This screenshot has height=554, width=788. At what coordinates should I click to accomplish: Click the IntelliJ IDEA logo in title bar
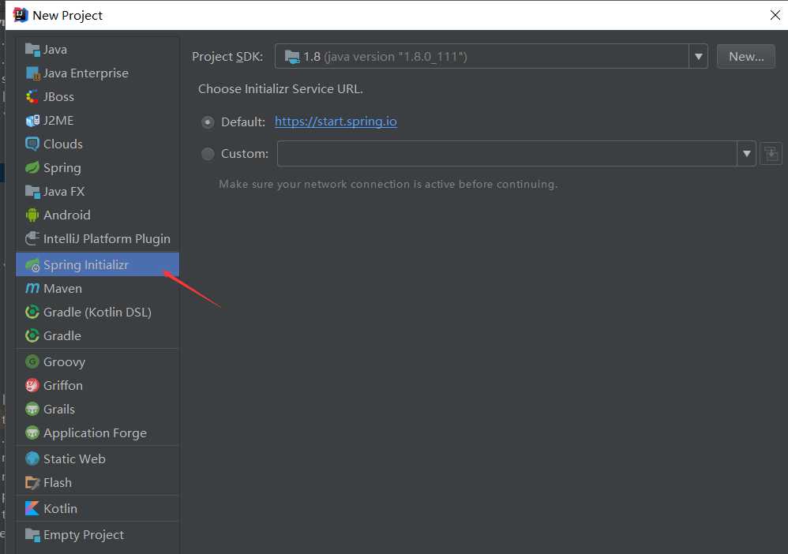coord(20,15)
